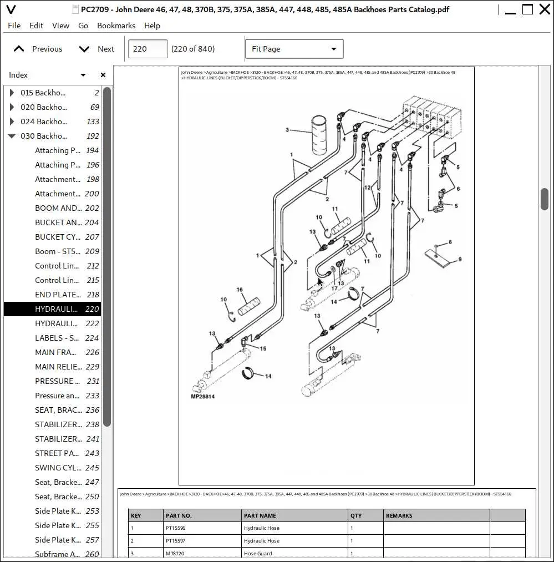Screen dimensions: 554x562
Task: Click the Previous button label
Action: [x=47, y=49]
